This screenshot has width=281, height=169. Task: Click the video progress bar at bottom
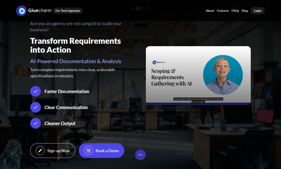coord(198,104)
